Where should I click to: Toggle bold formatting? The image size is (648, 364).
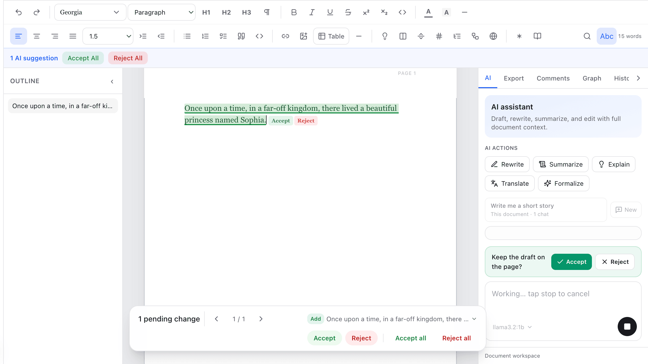tap(294, 12)
